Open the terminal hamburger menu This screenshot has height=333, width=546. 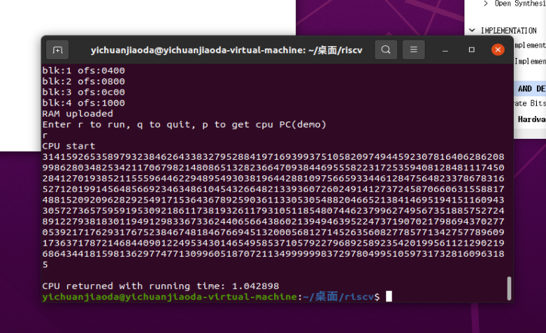[414, 50]
